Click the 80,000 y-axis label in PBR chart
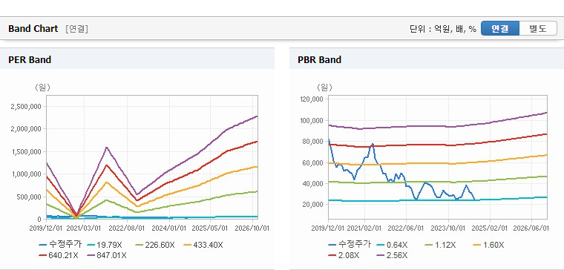The width and height of the screenshot is (564, 270). coord(314,141)
